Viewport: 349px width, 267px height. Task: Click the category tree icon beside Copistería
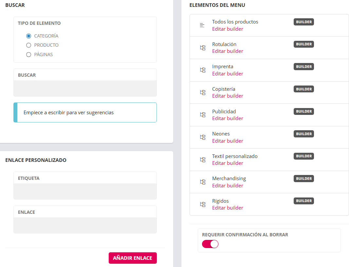pyautogui.click(x=203, y=92)
